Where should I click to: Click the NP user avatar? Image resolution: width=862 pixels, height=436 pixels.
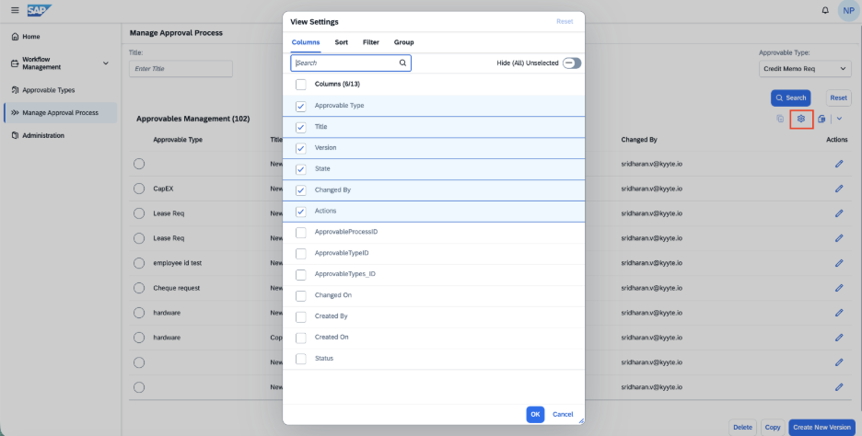pyautogui.click(x=849, y=10)
